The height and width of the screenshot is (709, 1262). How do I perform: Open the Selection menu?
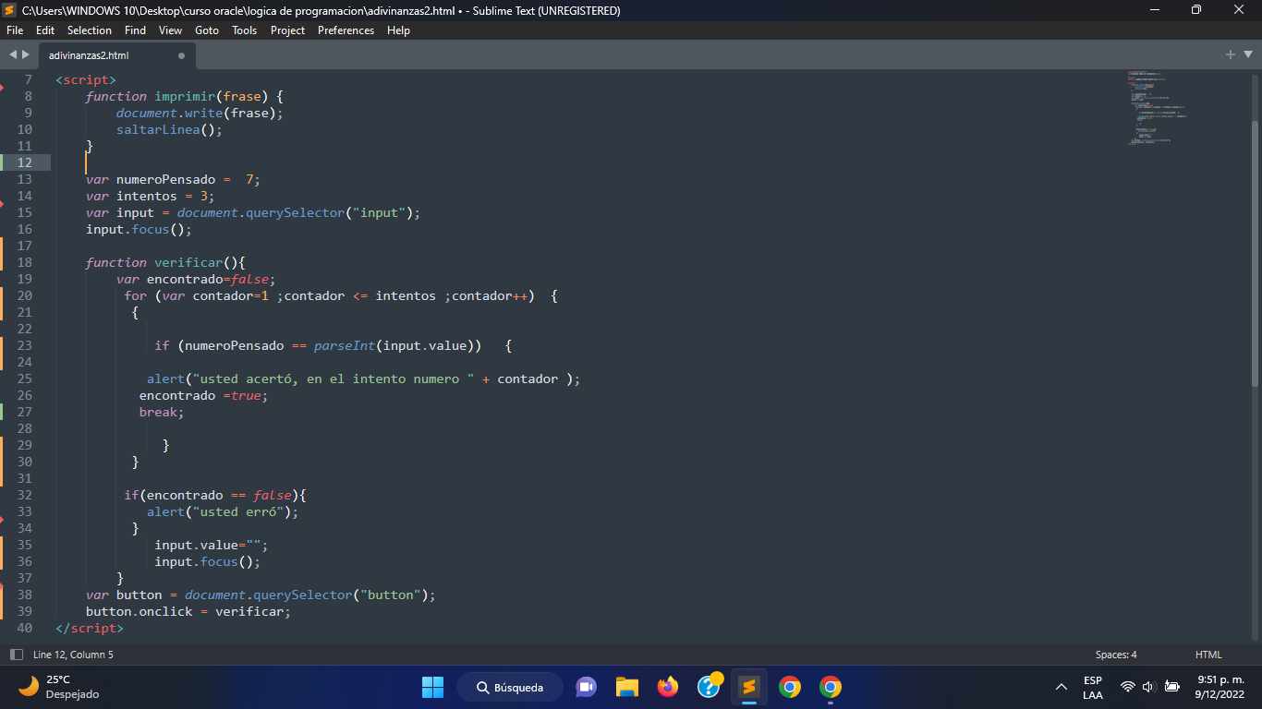tap(90, 30)
